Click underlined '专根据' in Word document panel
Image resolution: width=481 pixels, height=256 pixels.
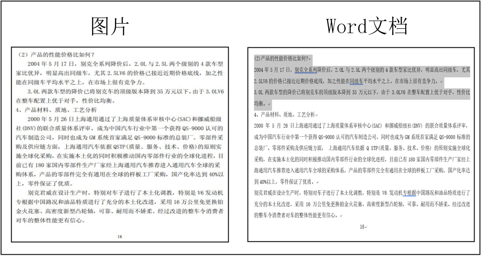[409, 193]
